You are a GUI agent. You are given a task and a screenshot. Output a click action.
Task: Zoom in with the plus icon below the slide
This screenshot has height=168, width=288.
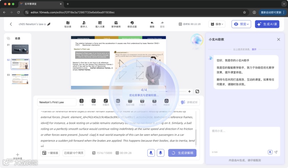click(189, 91)
